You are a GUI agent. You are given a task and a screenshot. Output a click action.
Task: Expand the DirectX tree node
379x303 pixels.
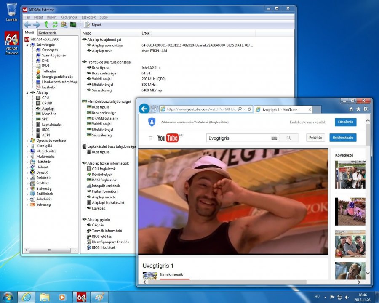(x=27, y=172)
